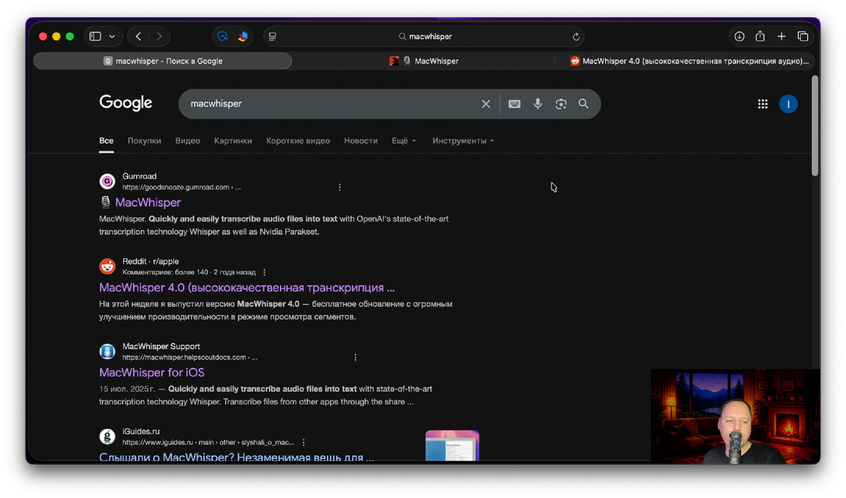846x498 pixels.
Task: Show Safari downloads
Action: [738, 36]
